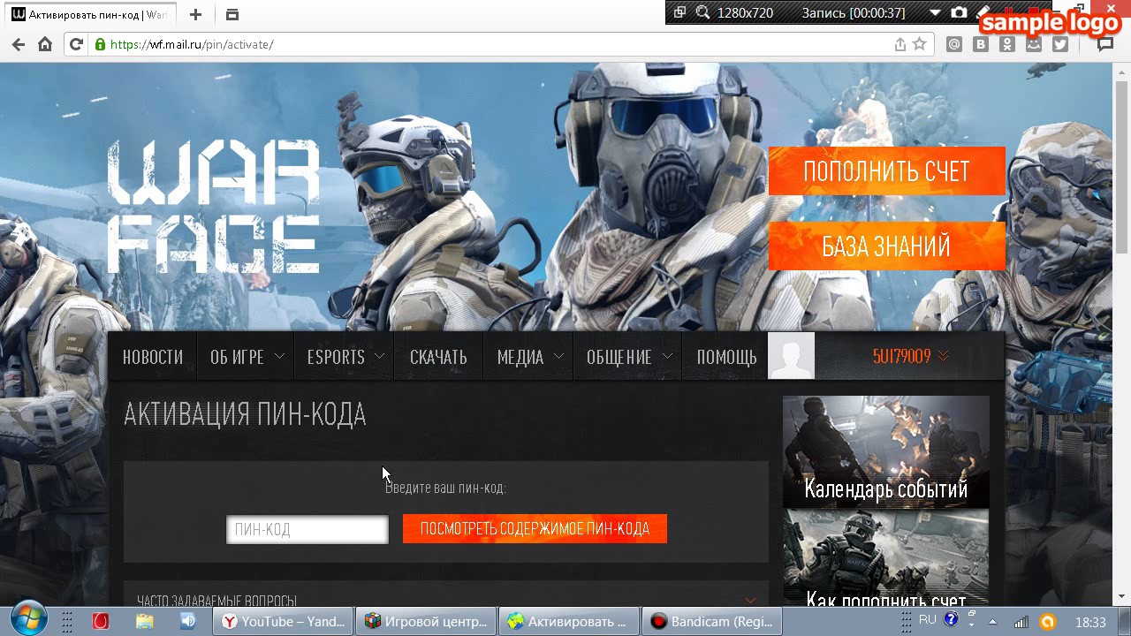Click the 18:33 system clock
This screenshot has height=636, width=1131.
click(x=1090, y=622)
